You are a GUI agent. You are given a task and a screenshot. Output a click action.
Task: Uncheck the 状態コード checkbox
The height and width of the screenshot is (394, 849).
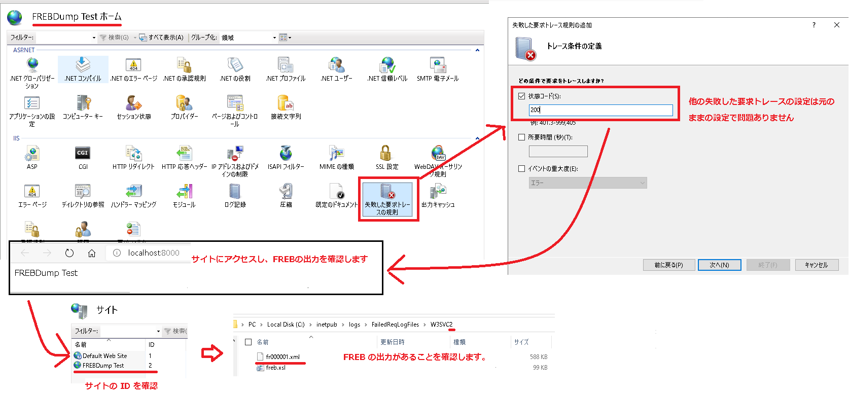point(521,96)
